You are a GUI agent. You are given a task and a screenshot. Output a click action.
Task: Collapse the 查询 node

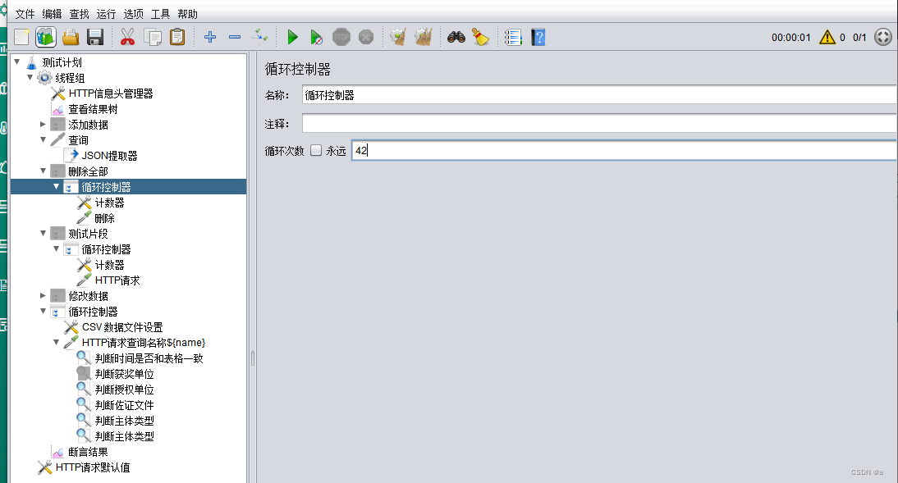click(x=43, y=139)
